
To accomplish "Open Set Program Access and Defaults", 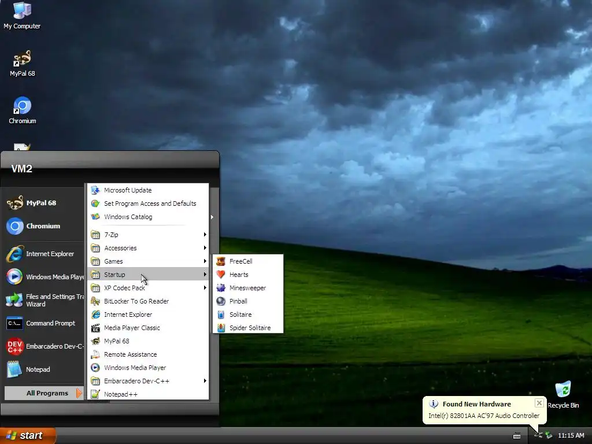I will point(148,203).
